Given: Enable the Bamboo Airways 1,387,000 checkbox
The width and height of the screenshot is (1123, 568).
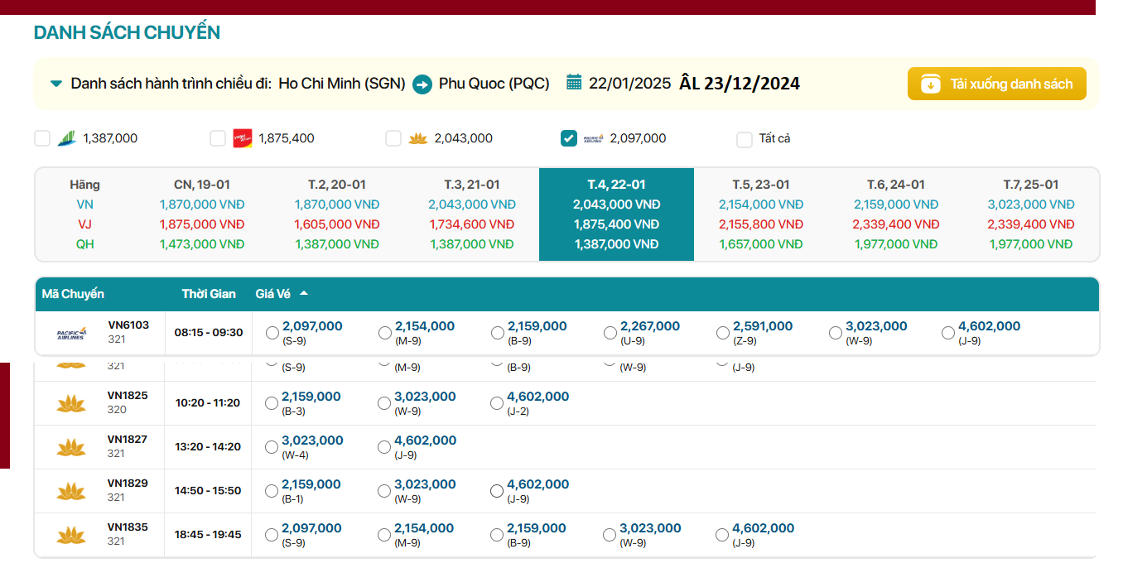Looking at the screenshot, I should tap(42, 138).
